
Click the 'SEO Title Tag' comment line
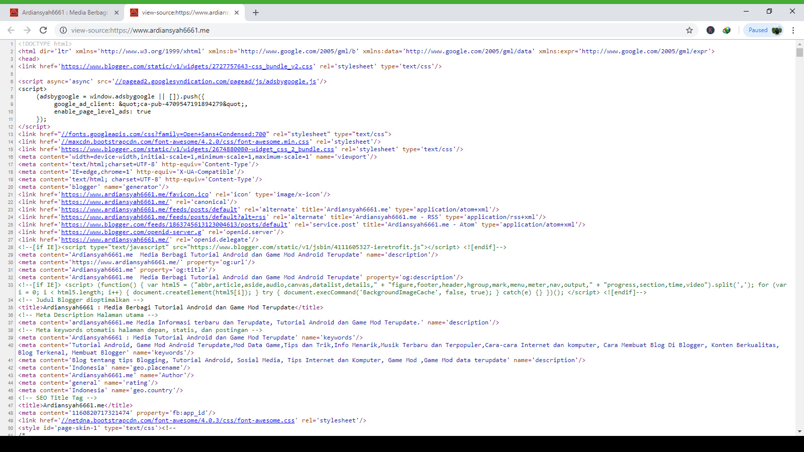[58, 398]
